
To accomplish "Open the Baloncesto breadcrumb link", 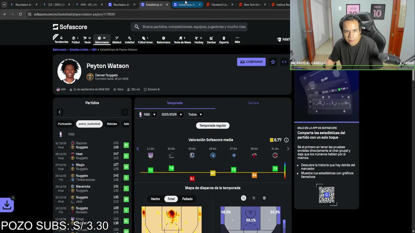I will (x=60, y=50).
